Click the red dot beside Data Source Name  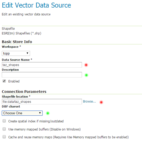[86, 65]
